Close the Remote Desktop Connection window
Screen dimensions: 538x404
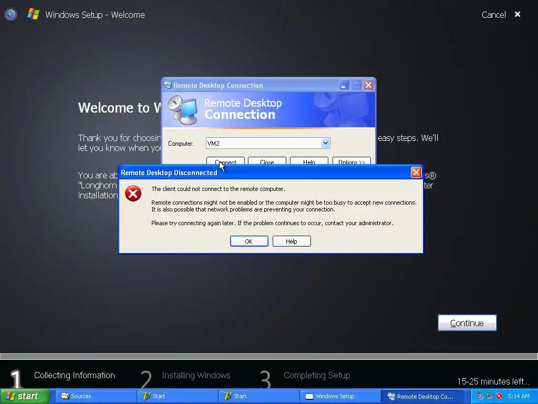pos(368,85)
